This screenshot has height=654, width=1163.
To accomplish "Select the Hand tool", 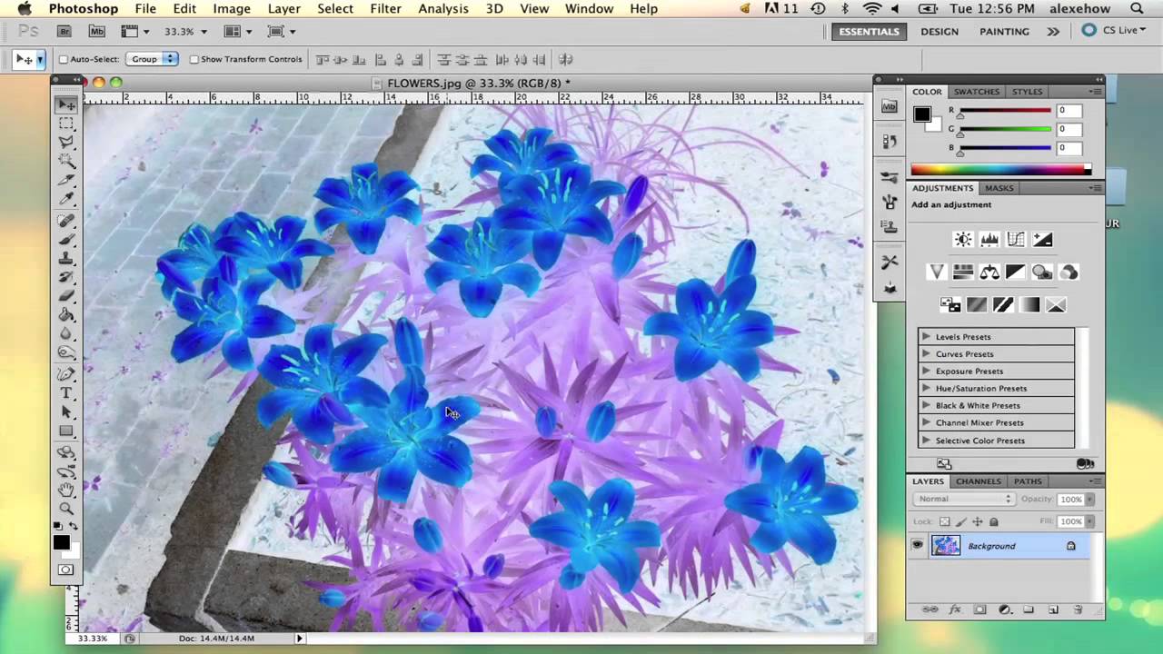I will pos(66,490).
